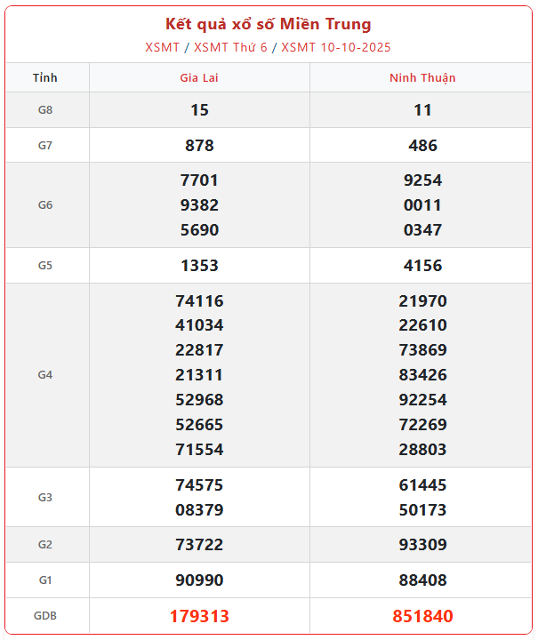The width and height of the screenshot is (538, 640).
Task: Click the G3 row label
Action: click(x=45, y=498)
